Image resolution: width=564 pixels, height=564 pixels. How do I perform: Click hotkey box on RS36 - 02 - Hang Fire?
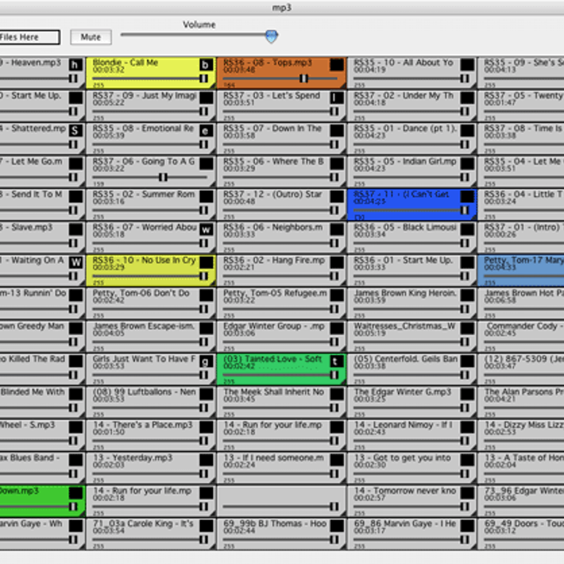point(337,262)
